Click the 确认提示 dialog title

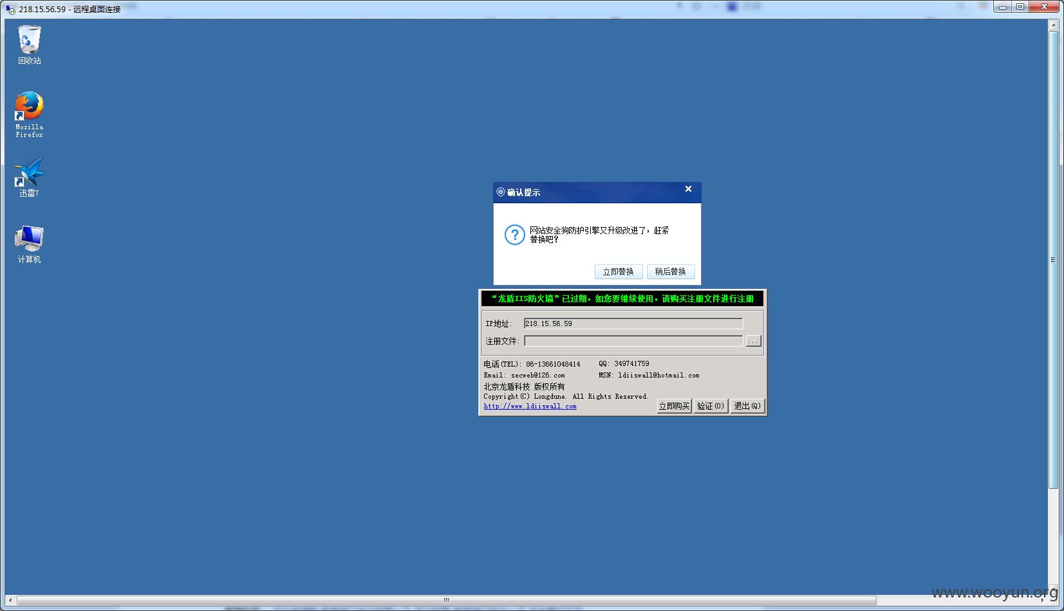tap(523, 192)
